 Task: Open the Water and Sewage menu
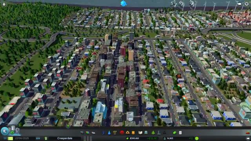pos(109,133)
